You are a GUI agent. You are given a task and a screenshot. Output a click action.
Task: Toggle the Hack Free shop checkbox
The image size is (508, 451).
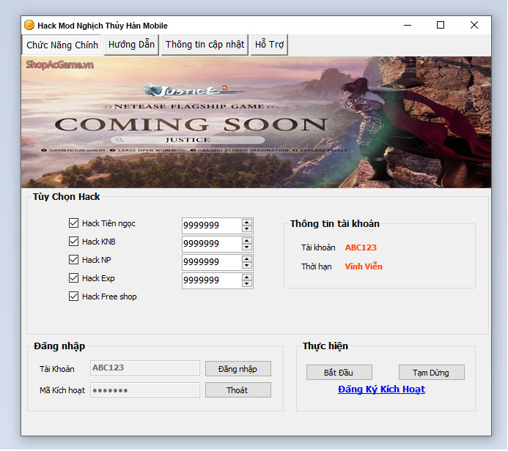pos(73,297)
